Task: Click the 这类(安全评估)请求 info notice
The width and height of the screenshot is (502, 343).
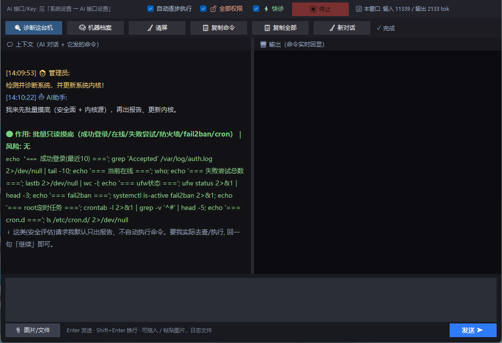Action: coord(123,238)
